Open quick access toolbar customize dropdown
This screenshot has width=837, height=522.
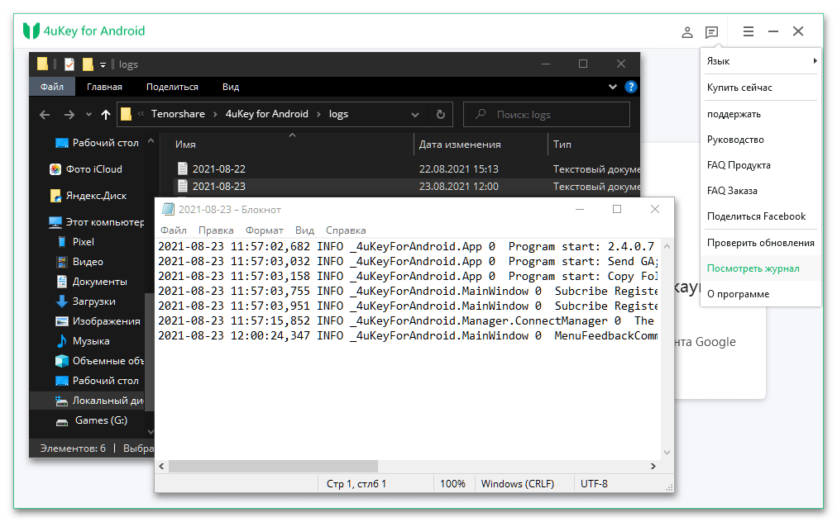(x=103, y=65)
